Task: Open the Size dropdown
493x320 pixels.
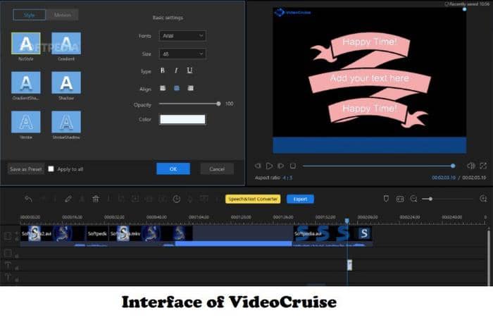Action: (182, 54)
